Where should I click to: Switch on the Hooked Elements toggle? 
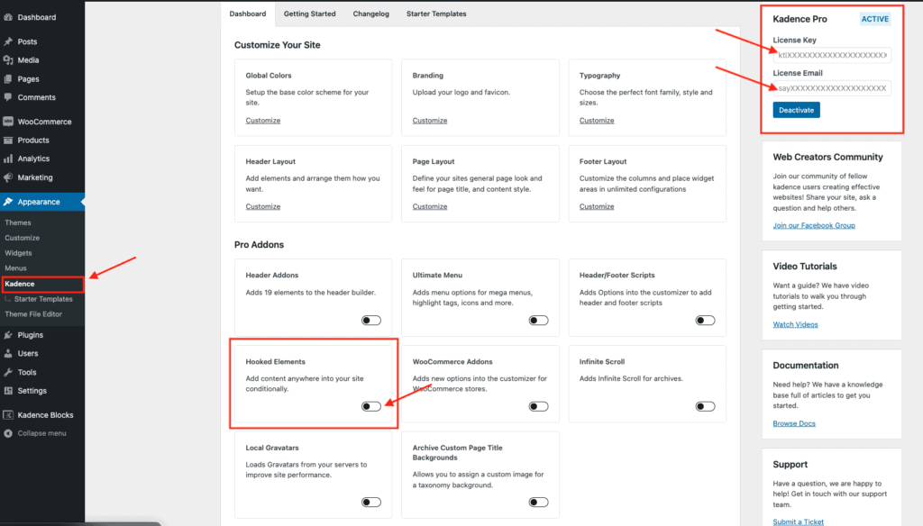[x=371, y=406]
